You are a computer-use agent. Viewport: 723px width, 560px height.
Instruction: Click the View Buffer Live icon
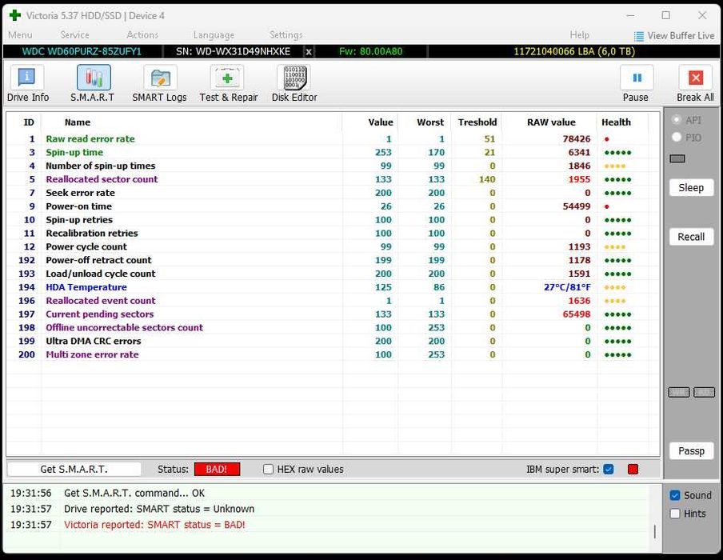pos(638,36)
